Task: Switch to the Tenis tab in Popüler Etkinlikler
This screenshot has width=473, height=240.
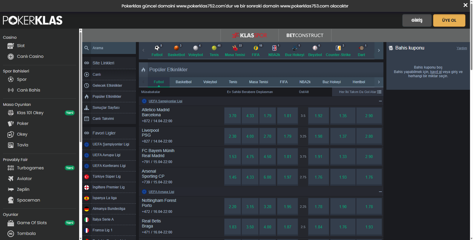Action: coord(233,82)
